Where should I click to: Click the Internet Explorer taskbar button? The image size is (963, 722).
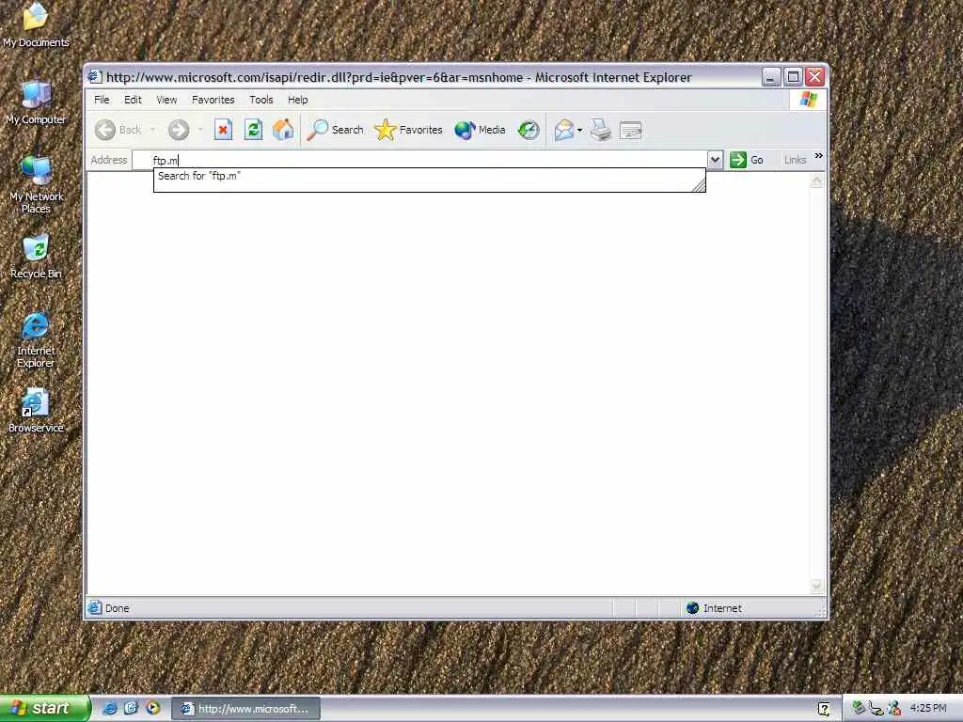pos(245,709)
